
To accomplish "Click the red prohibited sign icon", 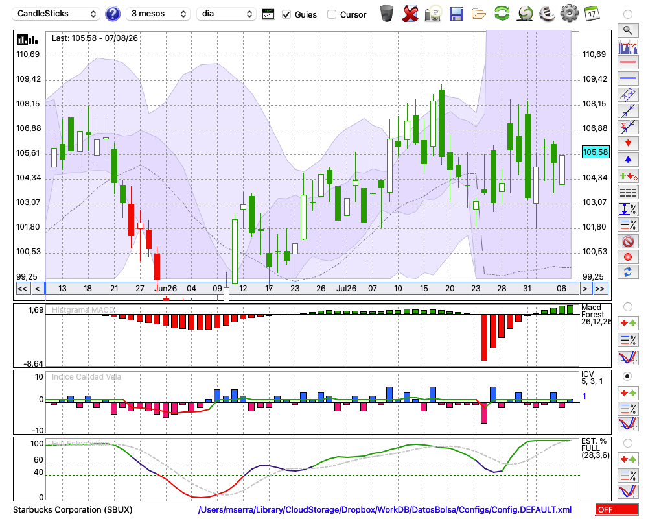I will point(628,241).
